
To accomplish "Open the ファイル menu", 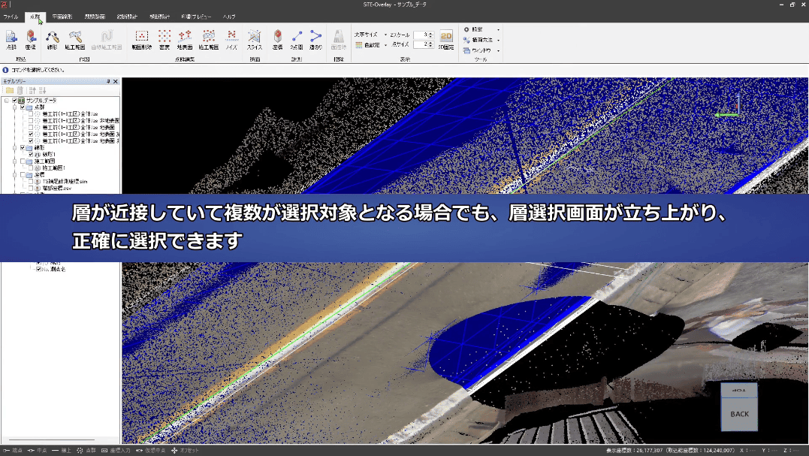I will click(x=11, y=17).
